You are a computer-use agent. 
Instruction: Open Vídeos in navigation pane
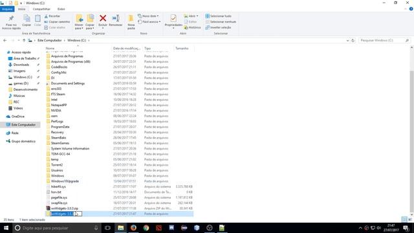18,108
